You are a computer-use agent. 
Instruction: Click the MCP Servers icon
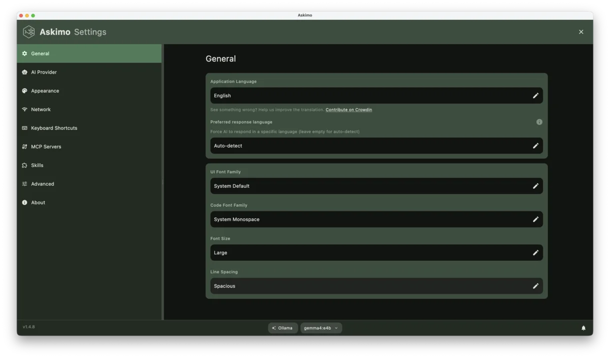[x=25, y=147]
